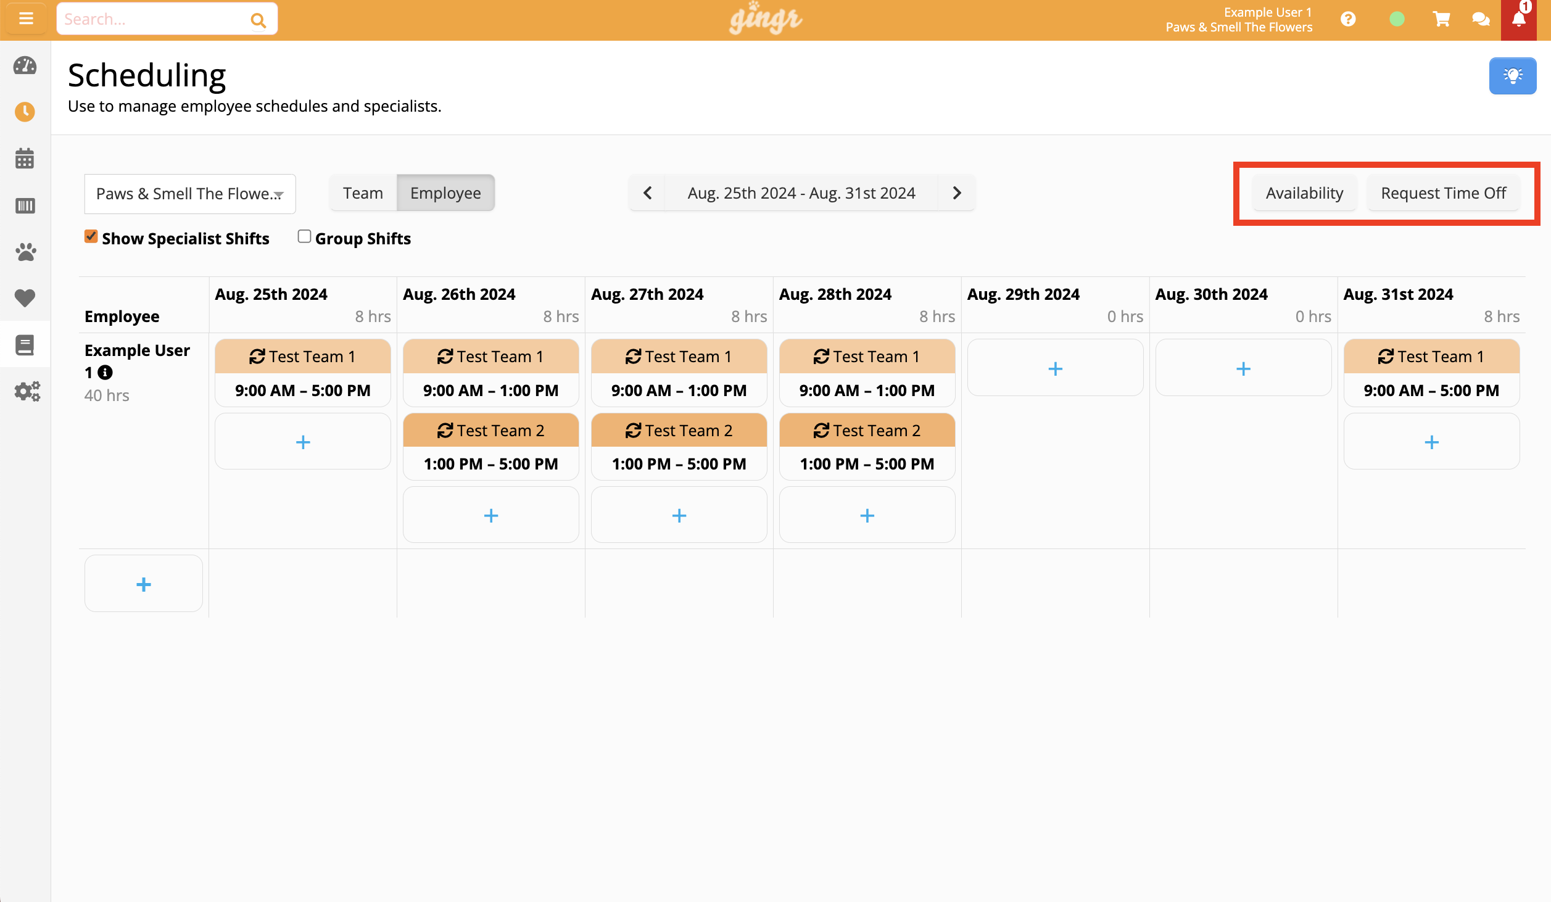Open the paw print sidebar icon
The image size is (1551, 902).
tap(25, 252)
